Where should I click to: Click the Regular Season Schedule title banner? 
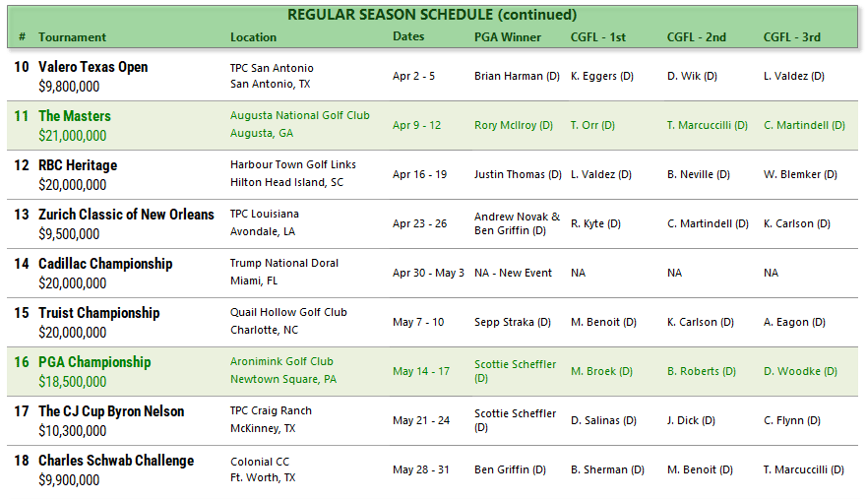click(x=432, y=15)
